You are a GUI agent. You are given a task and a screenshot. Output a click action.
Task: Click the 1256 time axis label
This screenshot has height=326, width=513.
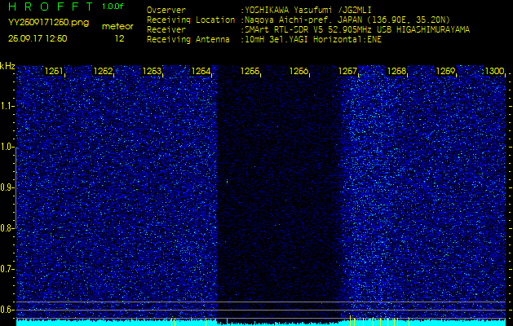pyautogui.click(x=299, y=71)
